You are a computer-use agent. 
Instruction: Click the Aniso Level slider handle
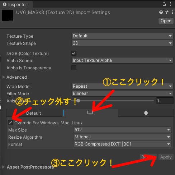(x=78, y=101)
